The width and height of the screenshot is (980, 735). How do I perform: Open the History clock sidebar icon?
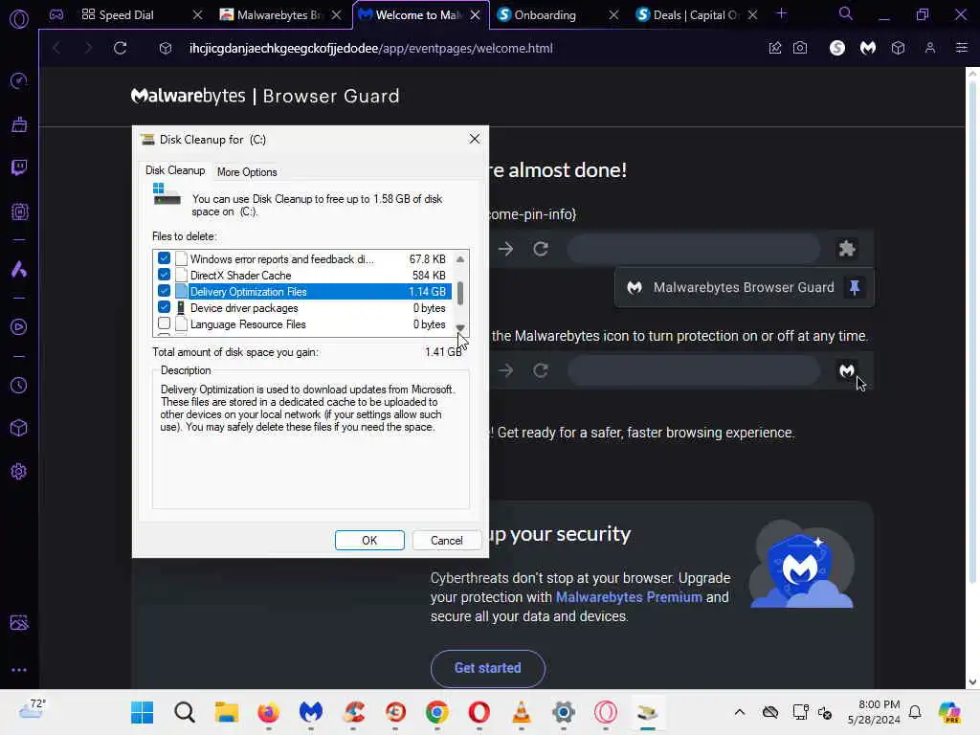[x=19, y=386]
